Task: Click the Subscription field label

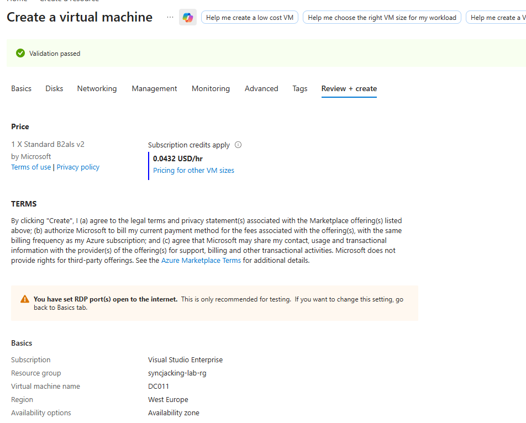Action: click(x=30, y=359)
